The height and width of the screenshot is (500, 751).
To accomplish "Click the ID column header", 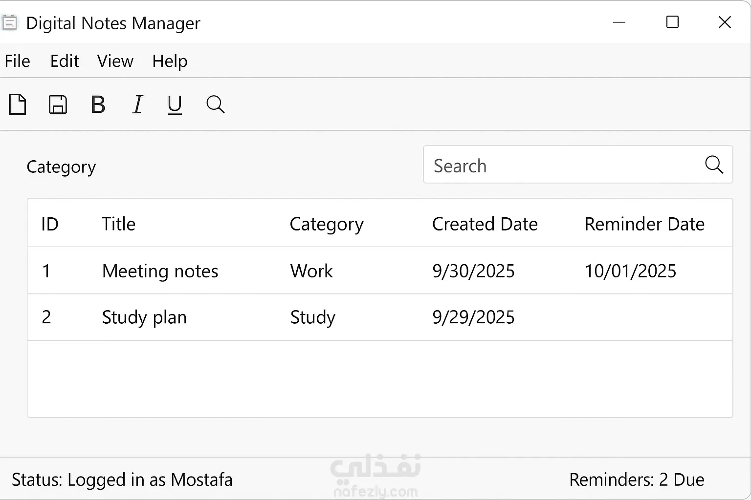I will click(50, 224).
